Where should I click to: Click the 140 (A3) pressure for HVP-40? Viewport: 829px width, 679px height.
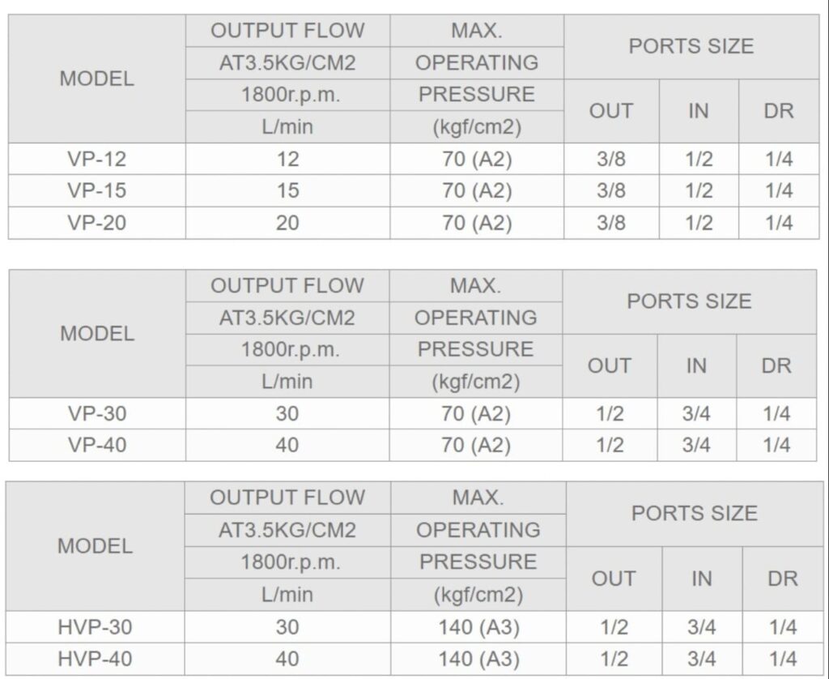click(x=478, y=659)
